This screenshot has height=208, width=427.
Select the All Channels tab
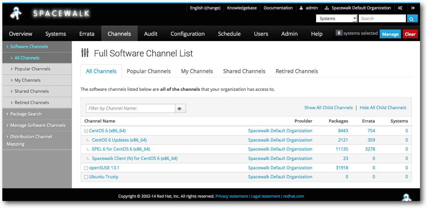pyautogui.click(x=101, y=71)
